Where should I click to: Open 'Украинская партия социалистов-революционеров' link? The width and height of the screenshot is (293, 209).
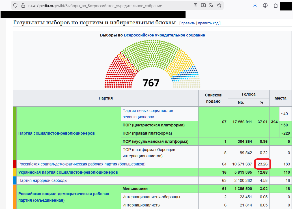click(68, 172)
